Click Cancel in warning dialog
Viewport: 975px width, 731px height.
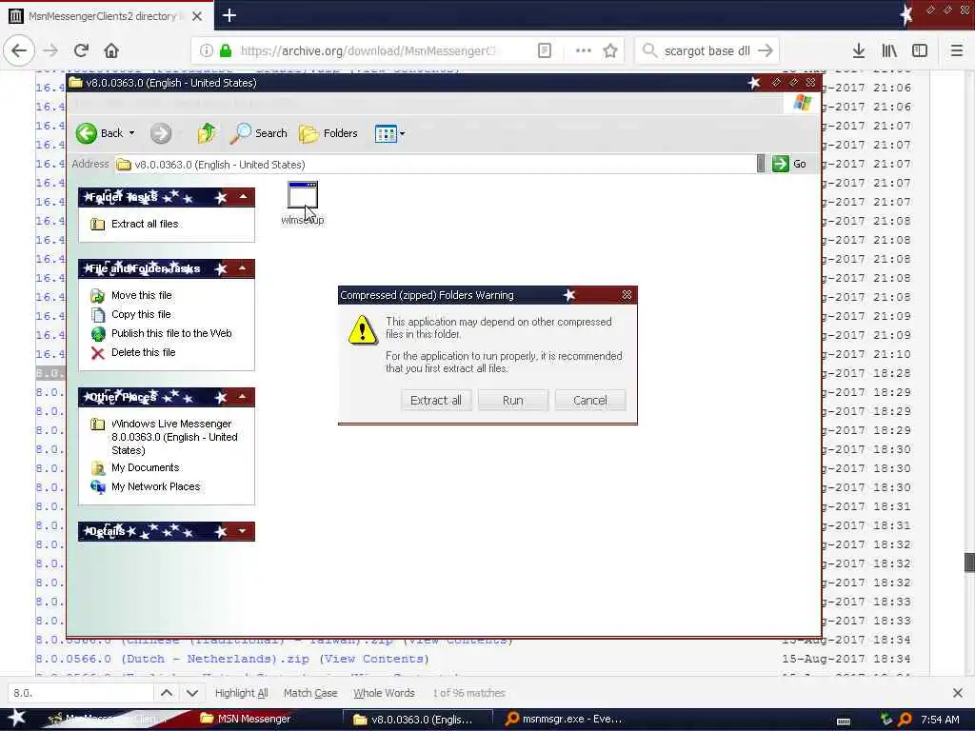point(590,401)
